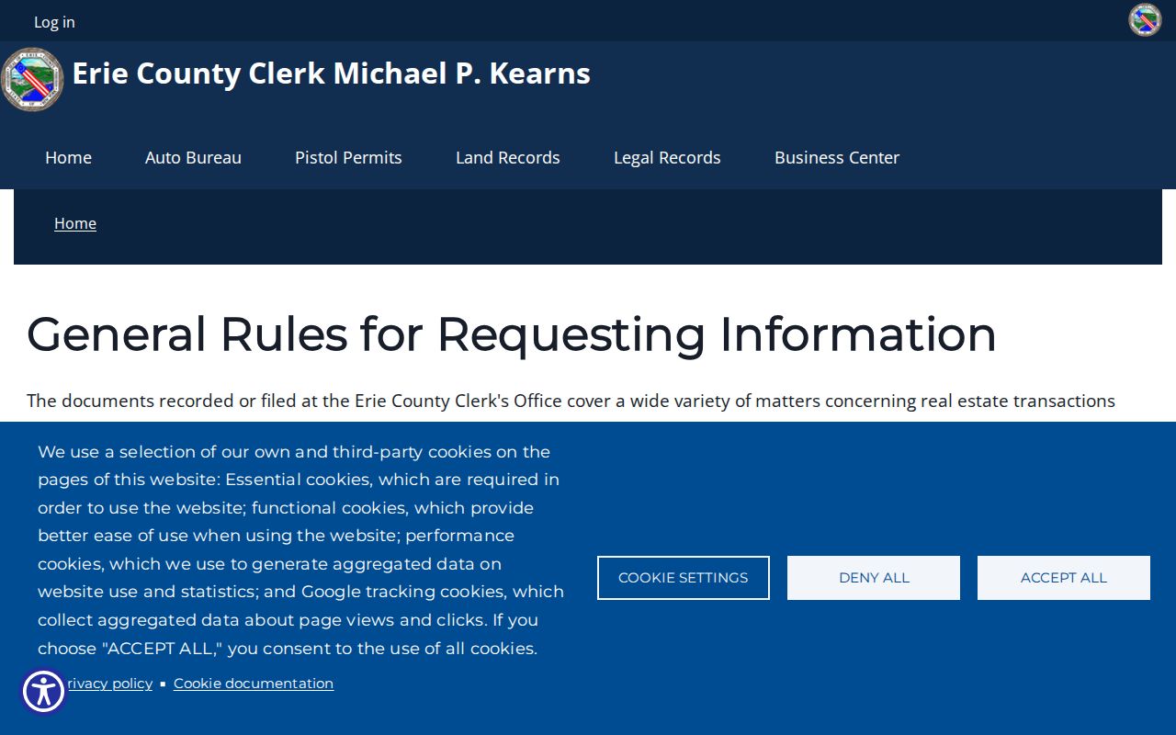
Task: Follow the Home breadcrumb link
Action: [75, 223]
